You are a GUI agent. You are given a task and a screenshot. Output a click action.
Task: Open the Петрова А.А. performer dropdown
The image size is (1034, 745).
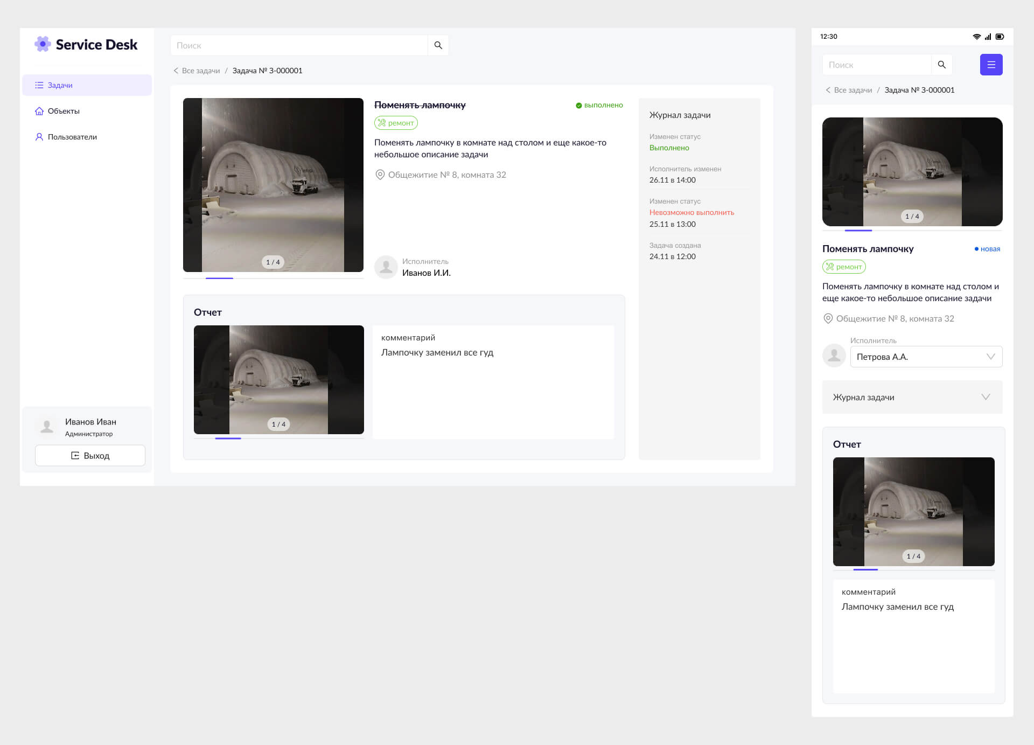(x=926, y=357)
